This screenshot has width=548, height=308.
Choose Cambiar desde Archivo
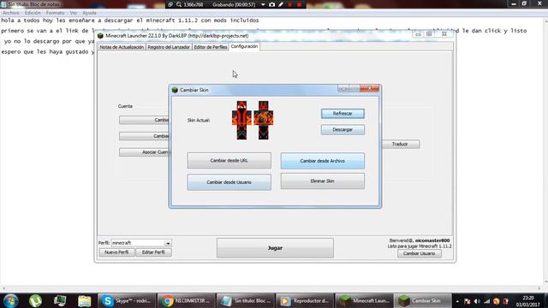coord(322,161)
